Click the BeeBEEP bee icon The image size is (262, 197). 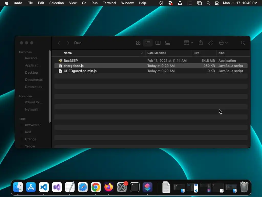[x=60, y=61]
